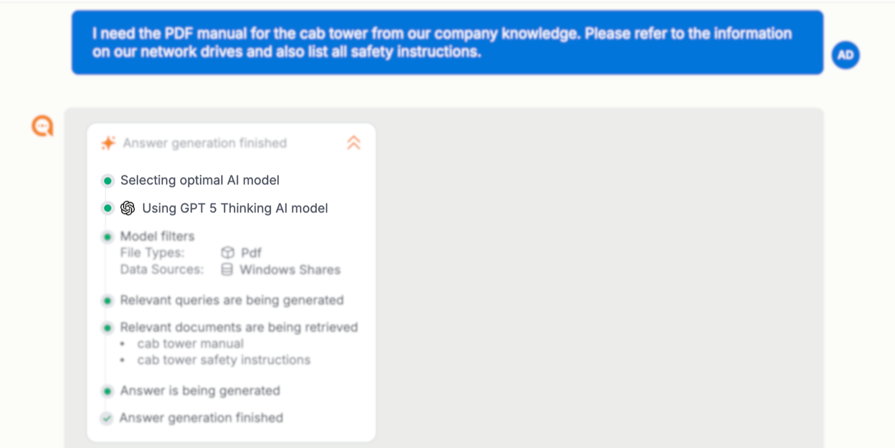Click the cab tower manual query
The width and height of the screenshot is (895, 448).
pos(190,344)
